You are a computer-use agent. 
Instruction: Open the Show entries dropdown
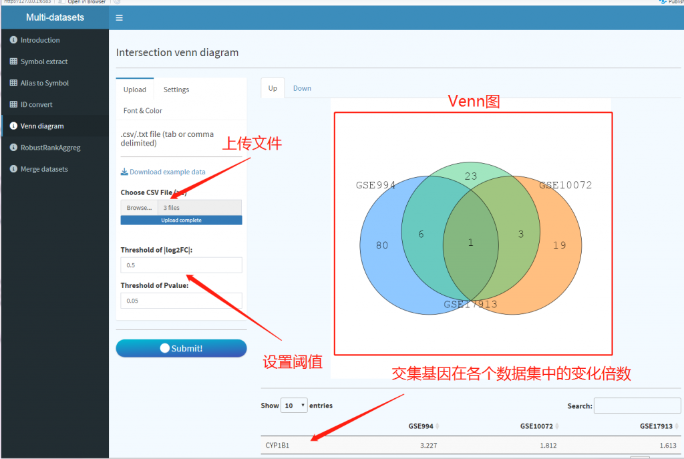[293, 406]
